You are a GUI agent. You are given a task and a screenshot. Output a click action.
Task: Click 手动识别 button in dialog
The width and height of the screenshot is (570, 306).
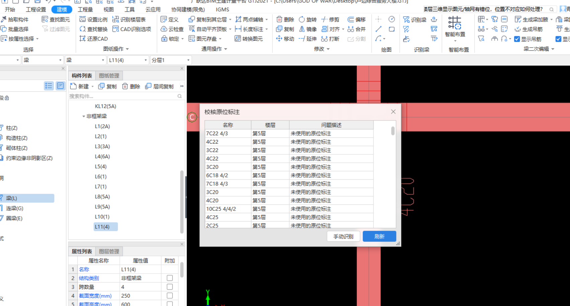(x=343, y=236)
